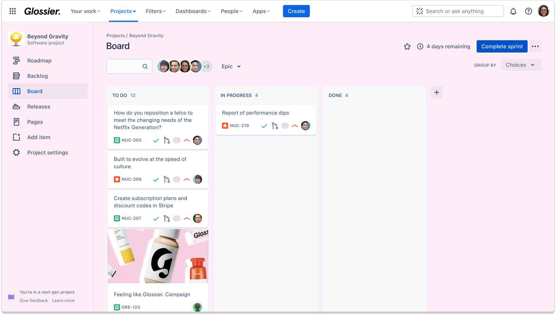Toggle the grey pill on NUC-219
556x315 pixels.
(285, 126)
